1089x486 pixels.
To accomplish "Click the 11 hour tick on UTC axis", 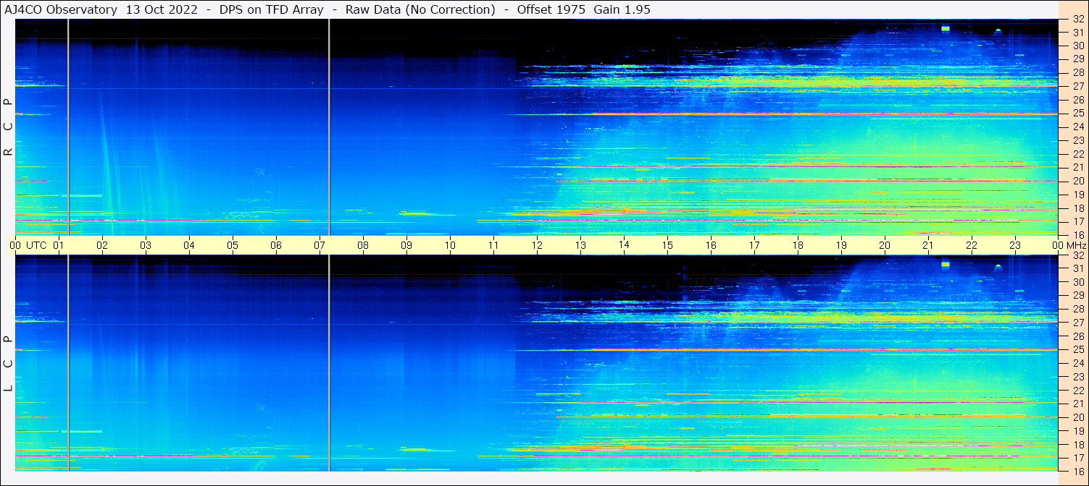I will pos(493,245).
